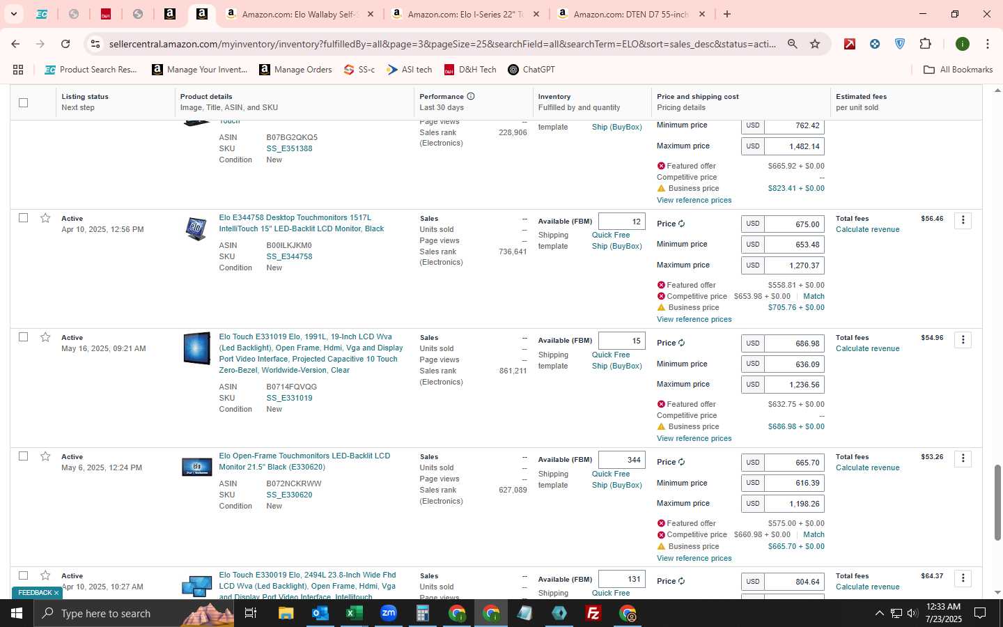Open the actions kebab menu for SS_E344758
Image resolution: width=1003 pixels, height=627 pixels.
tap(963, 221)
